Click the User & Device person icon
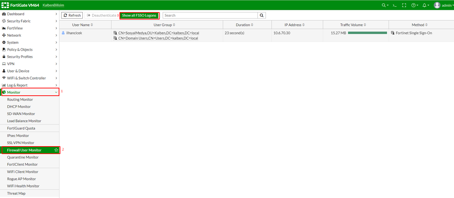This screenshot has width=454, height=198. pyautogui.click(x=4, y=71)
